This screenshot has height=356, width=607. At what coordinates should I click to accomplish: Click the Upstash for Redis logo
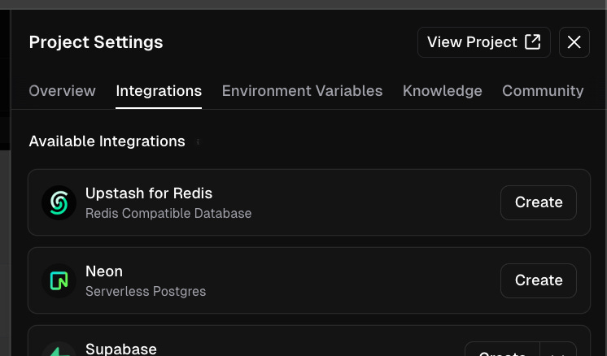tap(59, 202)
